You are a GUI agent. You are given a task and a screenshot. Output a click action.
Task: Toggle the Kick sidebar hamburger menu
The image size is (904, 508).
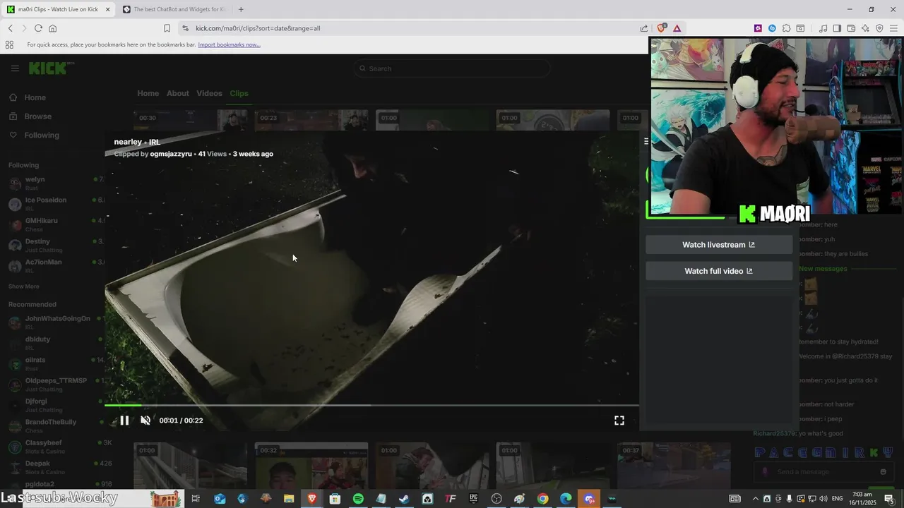tap(15, 68)
